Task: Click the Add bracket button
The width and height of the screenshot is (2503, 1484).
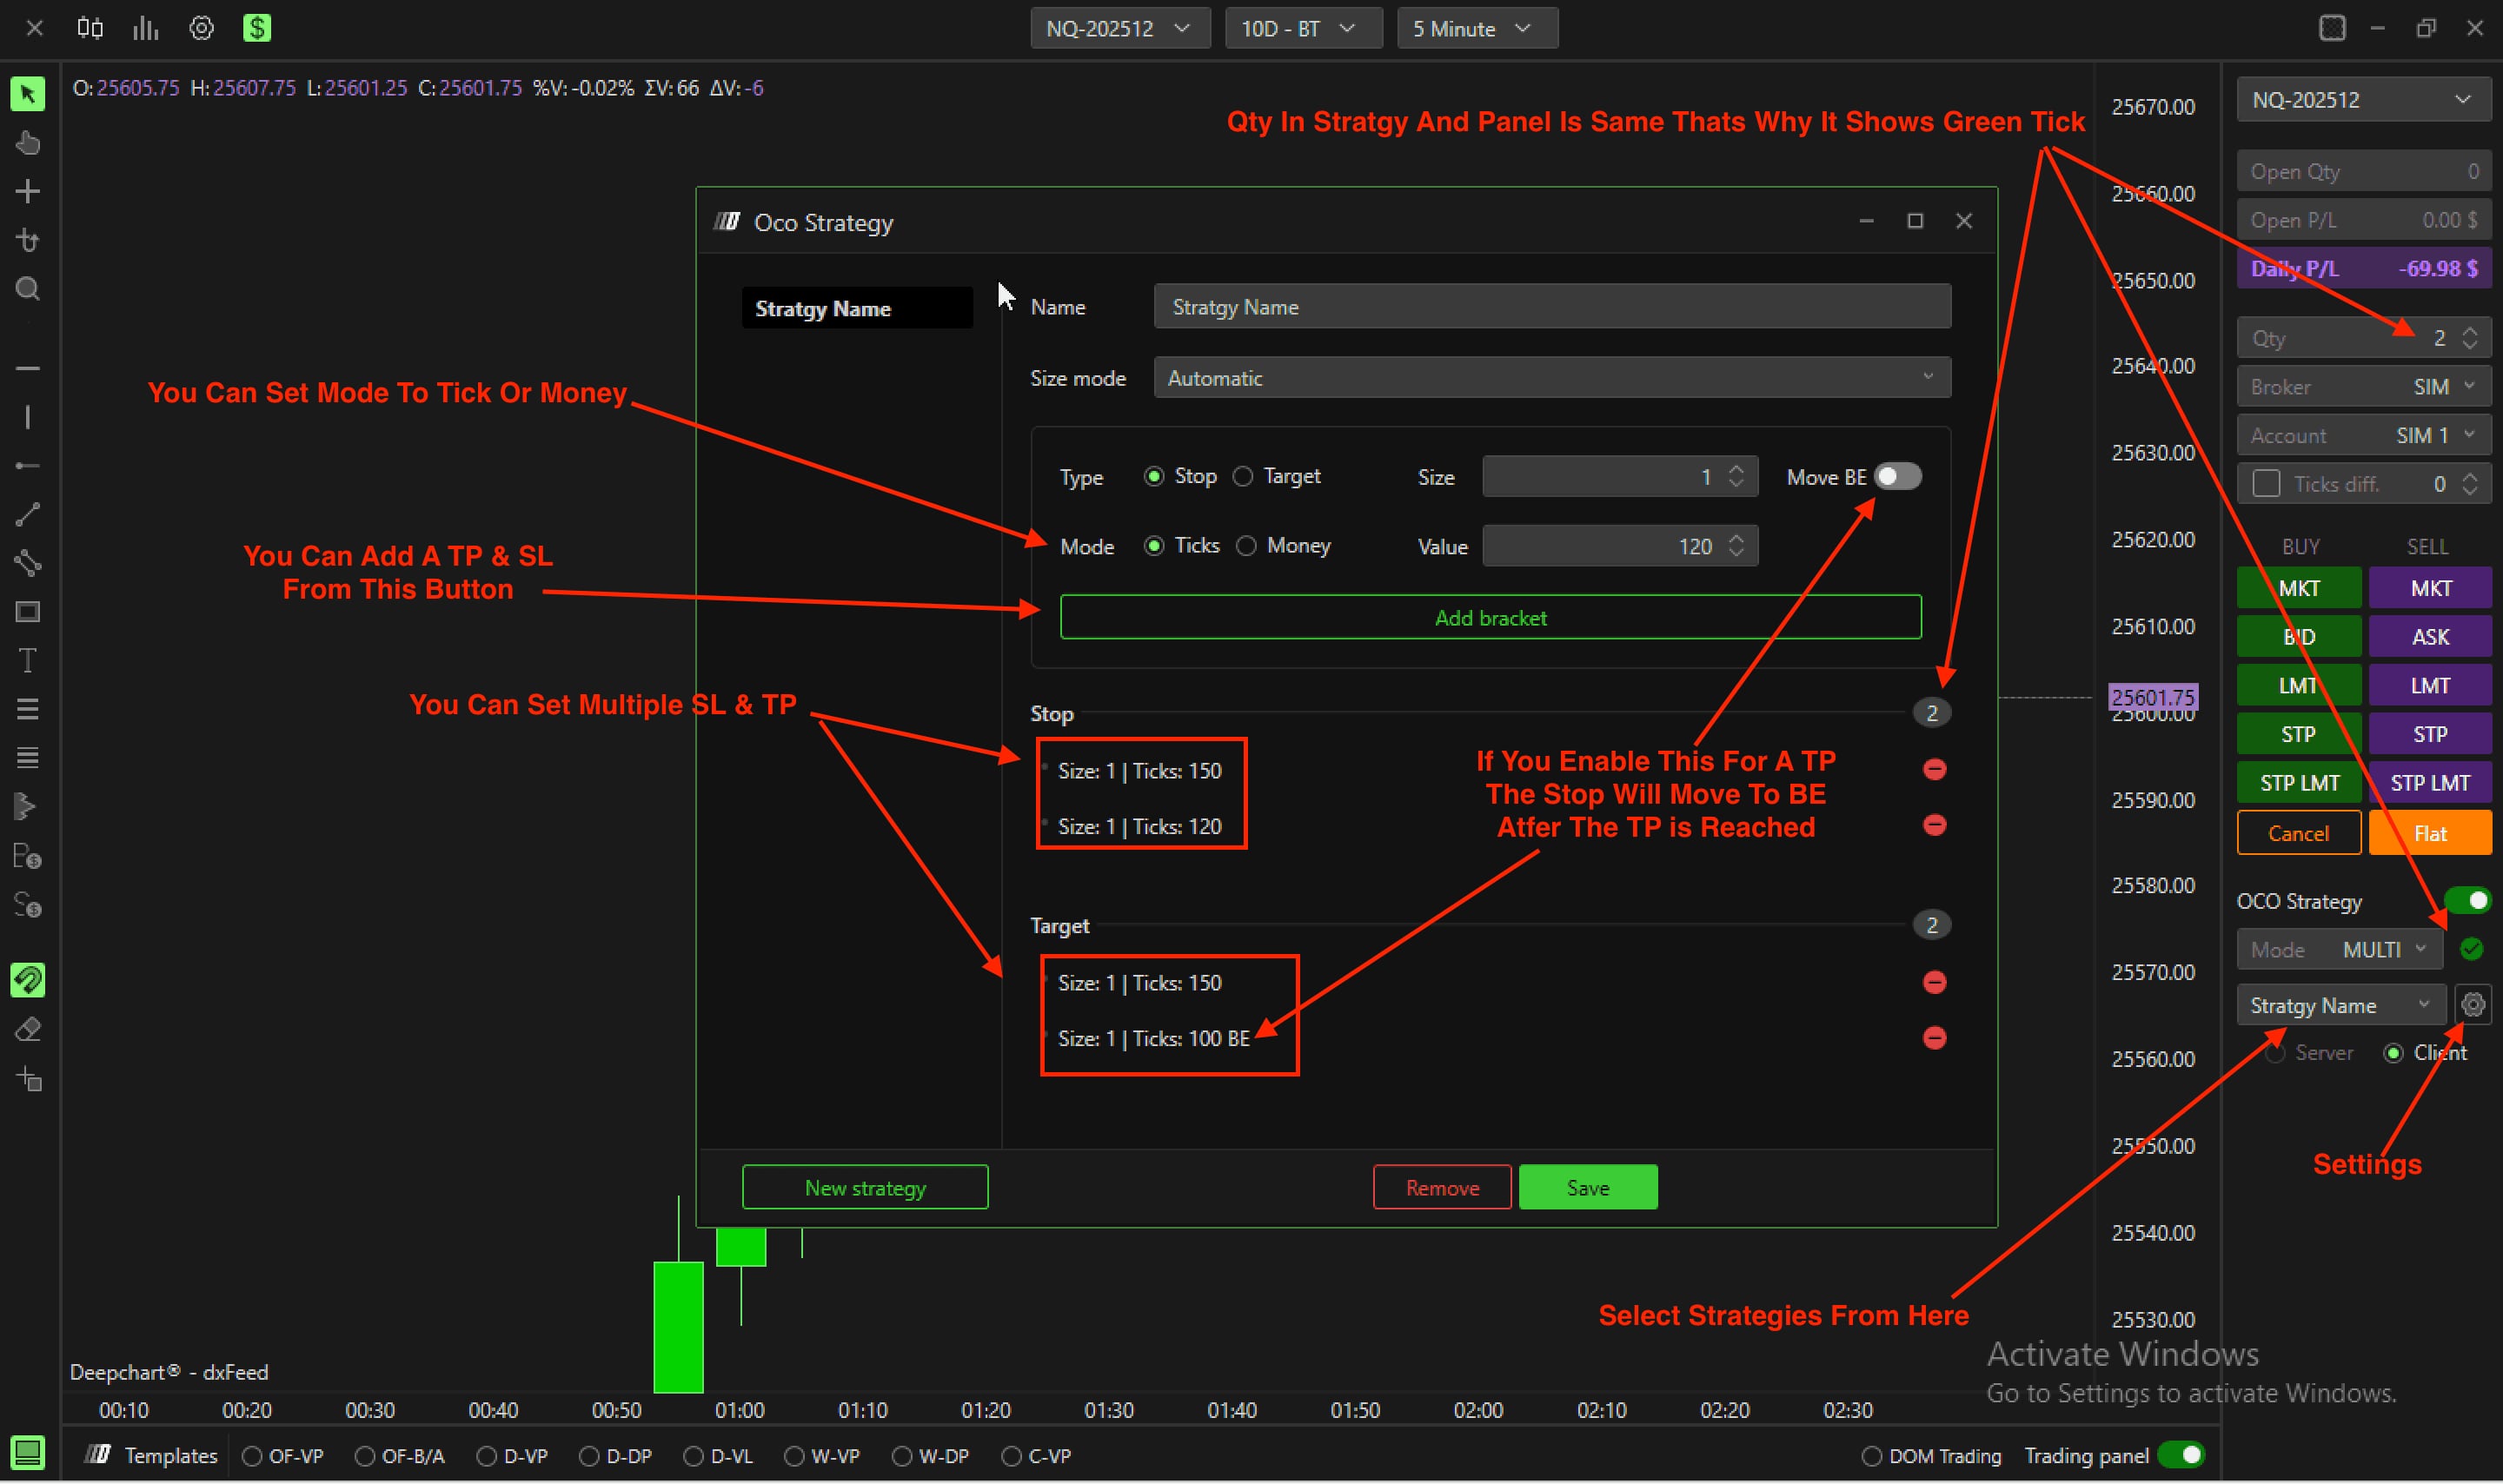Action: pyautogui.click(x=1490, y=617)
